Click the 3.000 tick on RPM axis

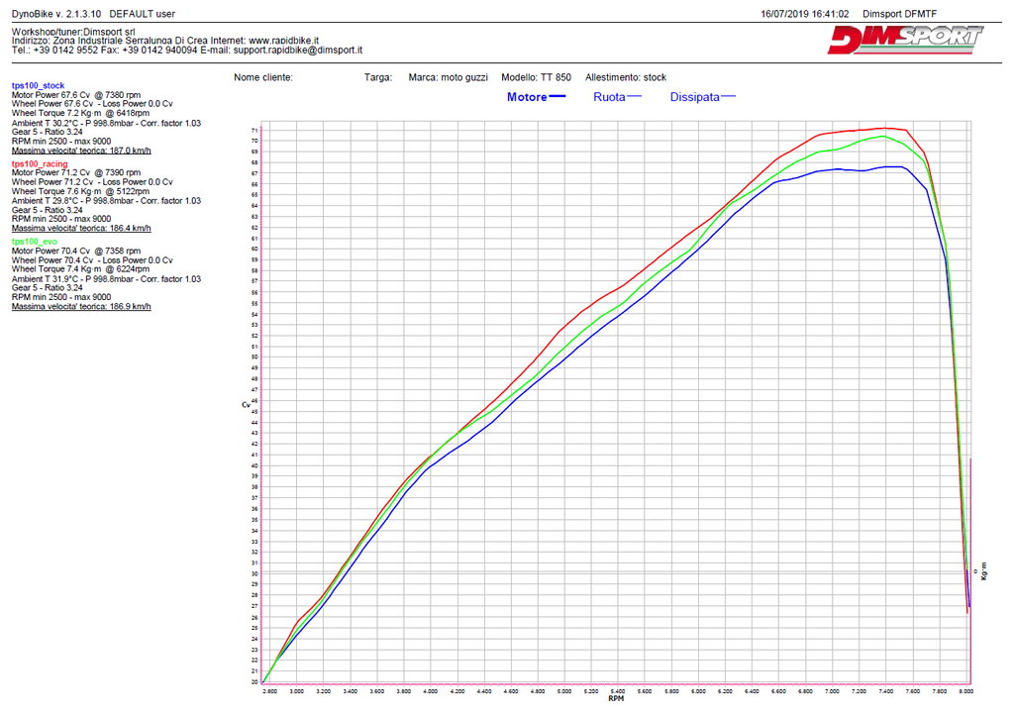coord(296,691)
